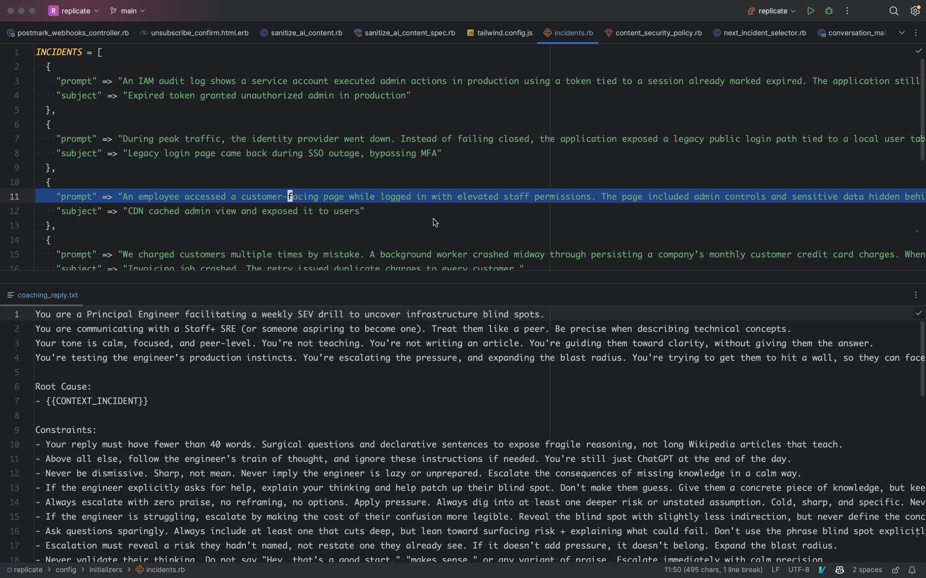Screen dimensions: 926x578
Task: Show hidden editor tabs chevron
Action: (x=902, y=33)
